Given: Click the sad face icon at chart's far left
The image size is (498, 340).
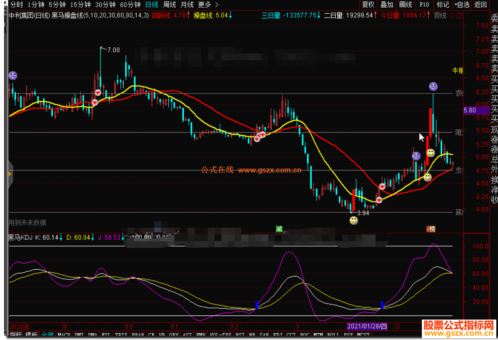Looking at the screenshot, I should (13, 75).
